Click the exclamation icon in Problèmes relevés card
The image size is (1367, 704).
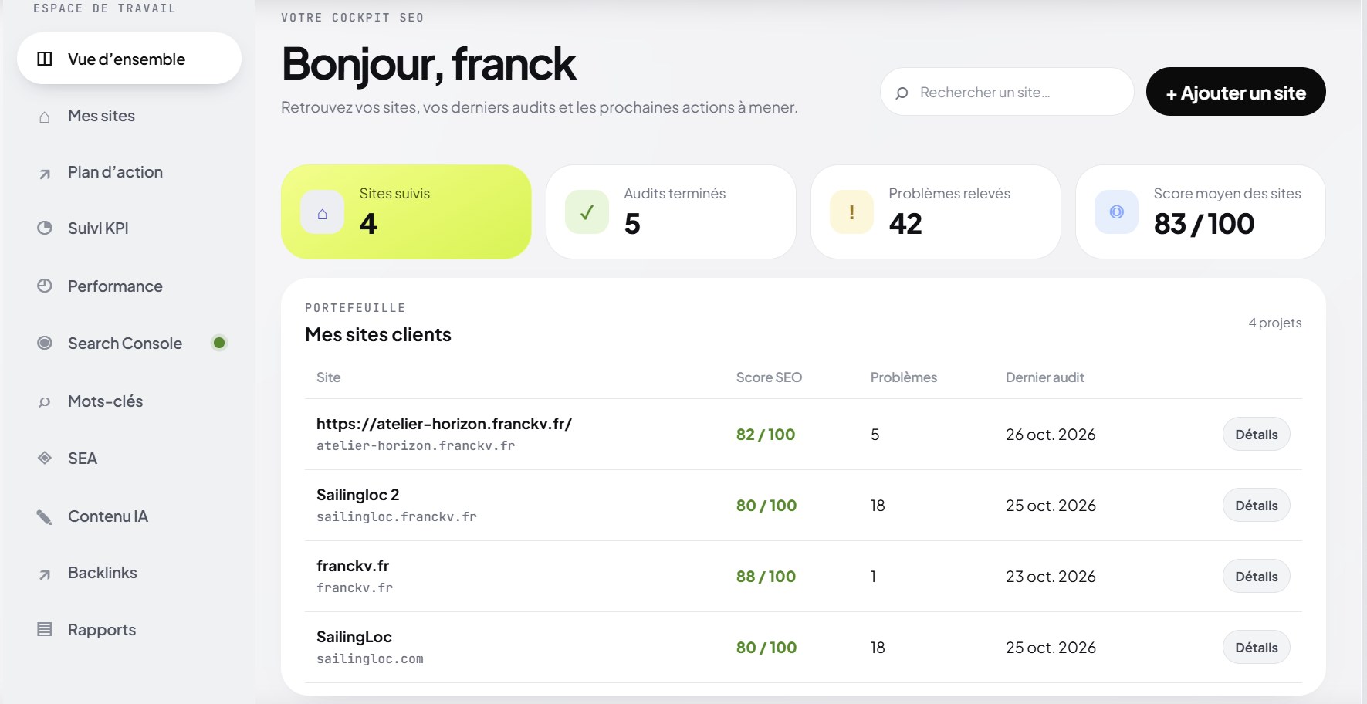pos(851,212)
